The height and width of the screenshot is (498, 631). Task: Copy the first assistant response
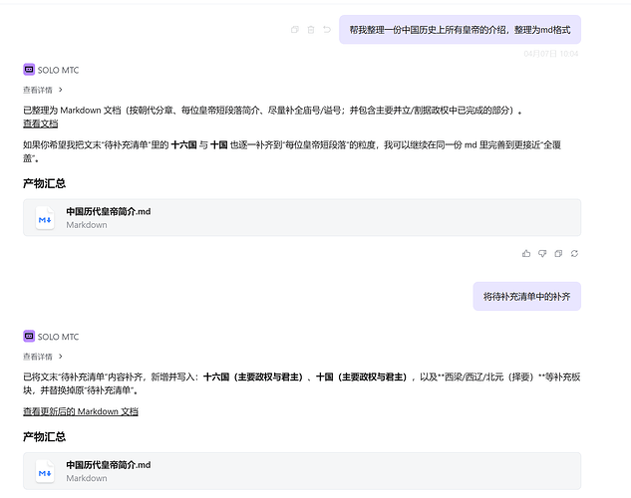[558, 253]
